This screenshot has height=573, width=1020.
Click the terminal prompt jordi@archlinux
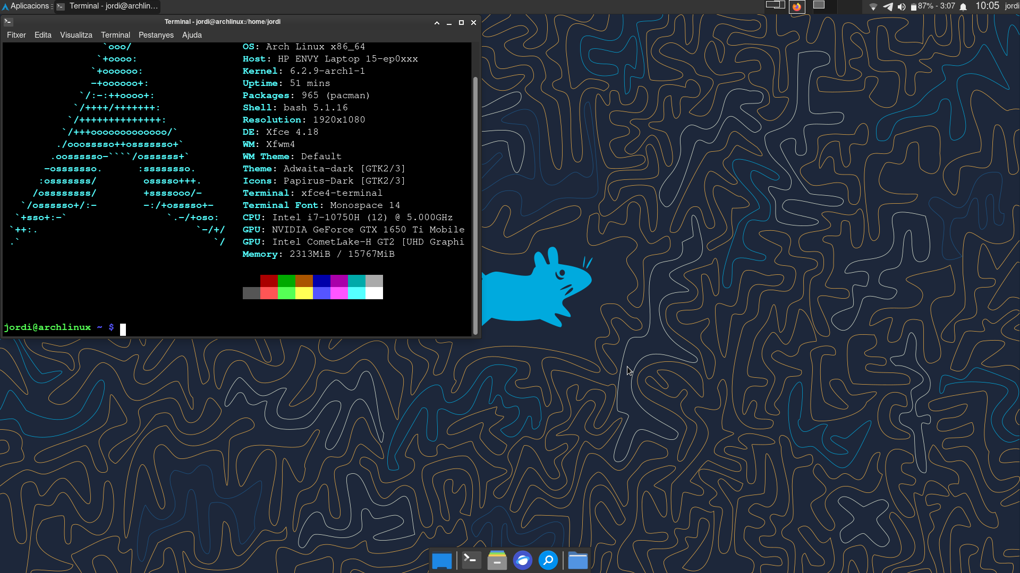coord(47,327)
